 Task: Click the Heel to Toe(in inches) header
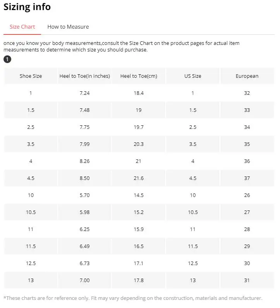tap(84, 76)
